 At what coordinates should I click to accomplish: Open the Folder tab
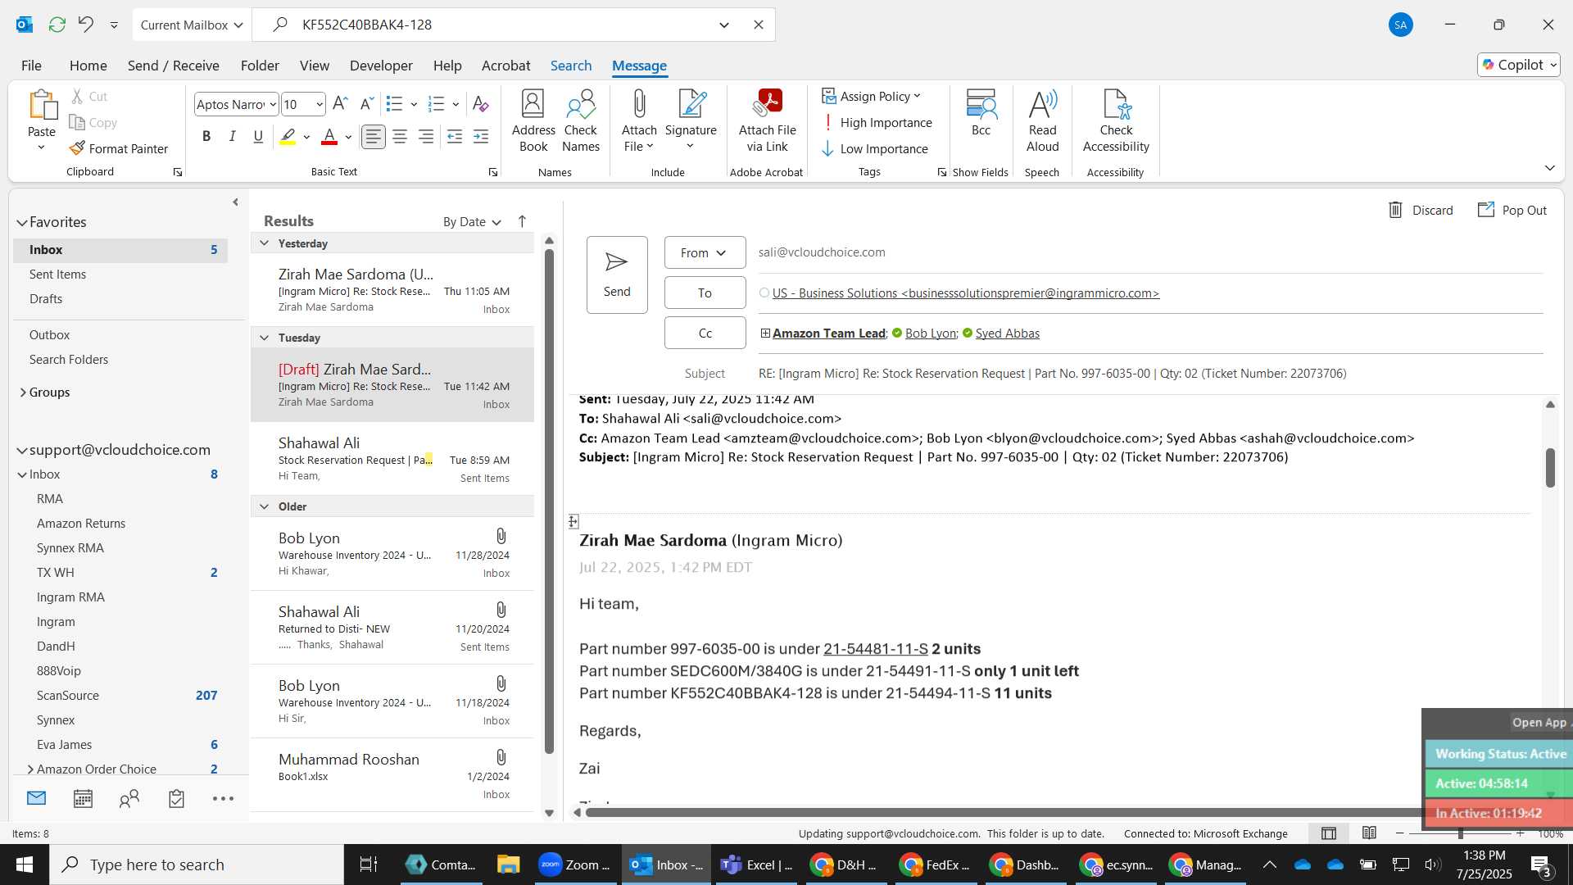(x=260, y=66)
